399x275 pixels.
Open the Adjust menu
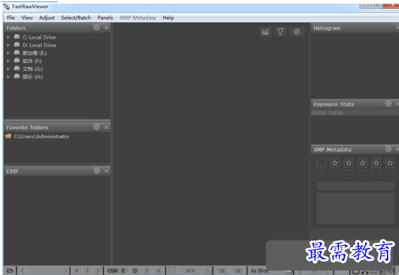pyautogui.click(x=47, y=18)
